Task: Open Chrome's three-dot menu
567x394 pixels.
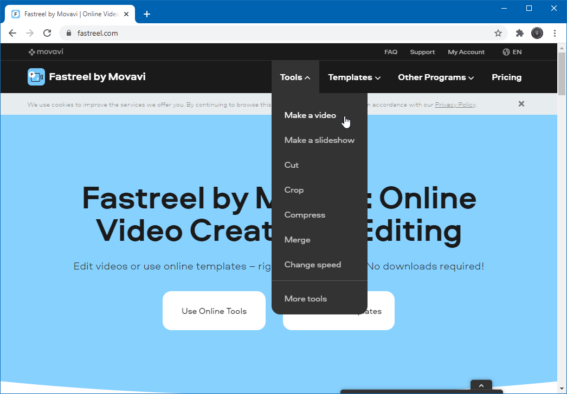Action: click(x=555, y=33)
